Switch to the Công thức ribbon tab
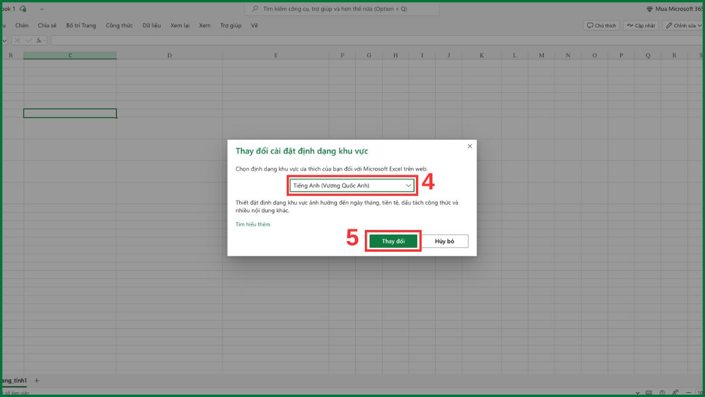 point(119,25)
